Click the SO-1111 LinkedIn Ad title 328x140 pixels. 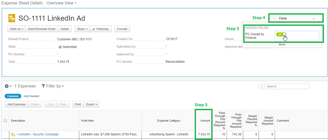pos(52,18)
